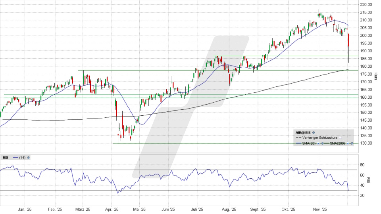Enable the Vorheriger Schlusskurs checkbox
This screenshot has width=381, height=214.
(x=340, y=138)
